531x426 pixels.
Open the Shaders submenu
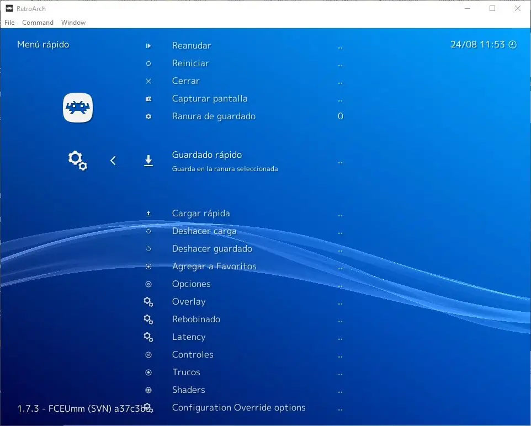coord(188,390)
